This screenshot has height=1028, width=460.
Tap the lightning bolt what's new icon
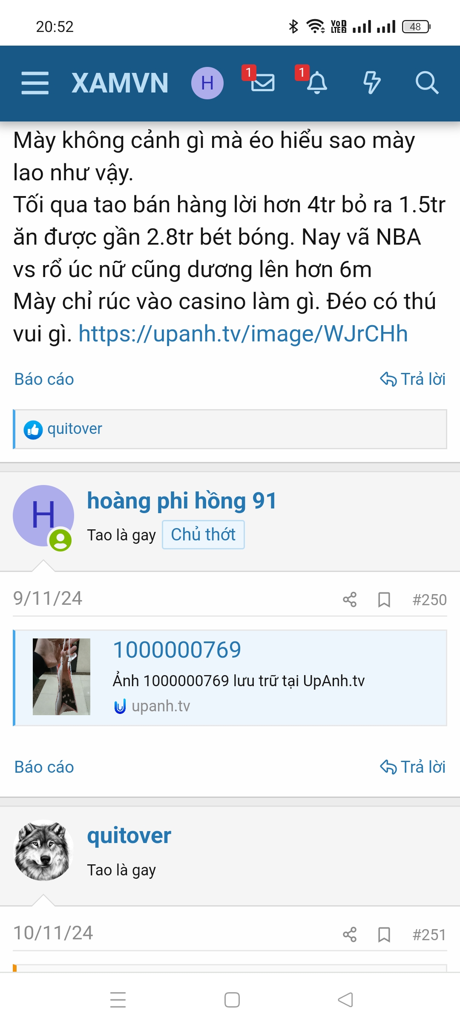[x=372, y=83]
